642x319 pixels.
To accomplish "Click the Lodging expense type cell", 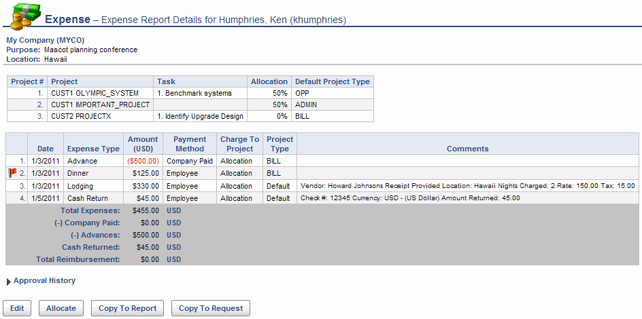I will click(93, 186).
